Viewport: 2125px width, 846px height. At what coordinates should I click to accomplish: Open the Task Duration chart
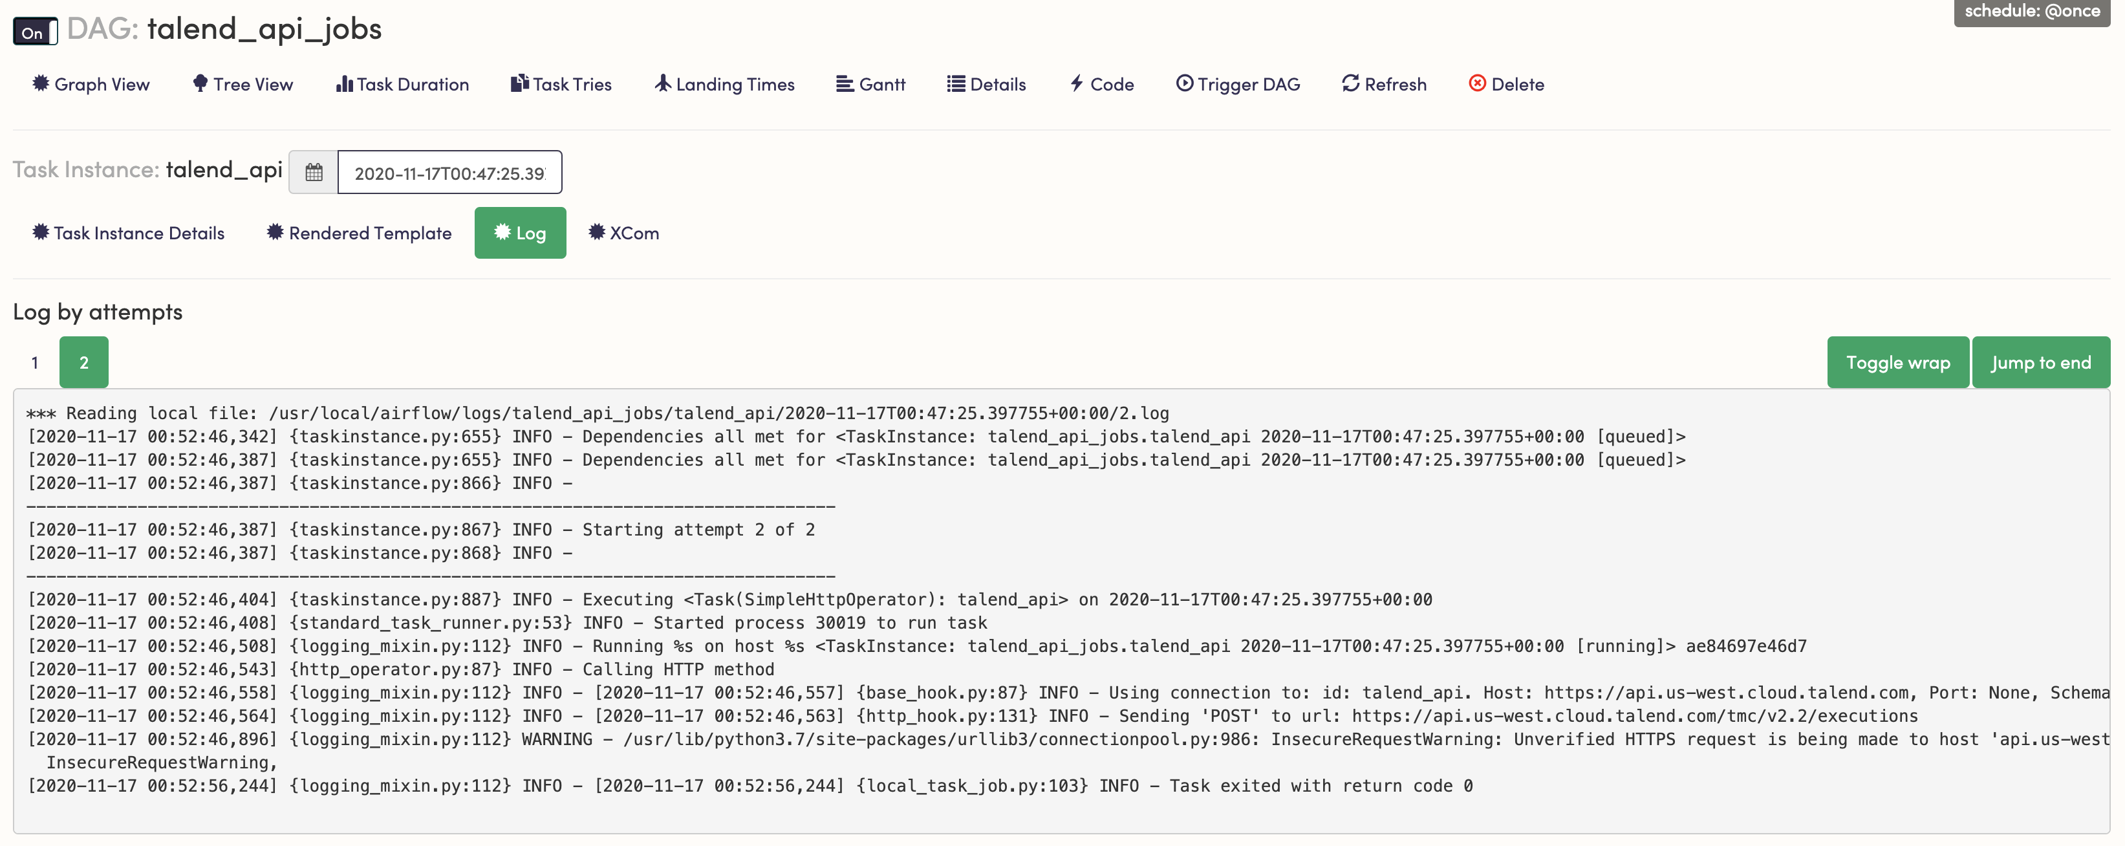pyautogui.click(x=403, y=84)
